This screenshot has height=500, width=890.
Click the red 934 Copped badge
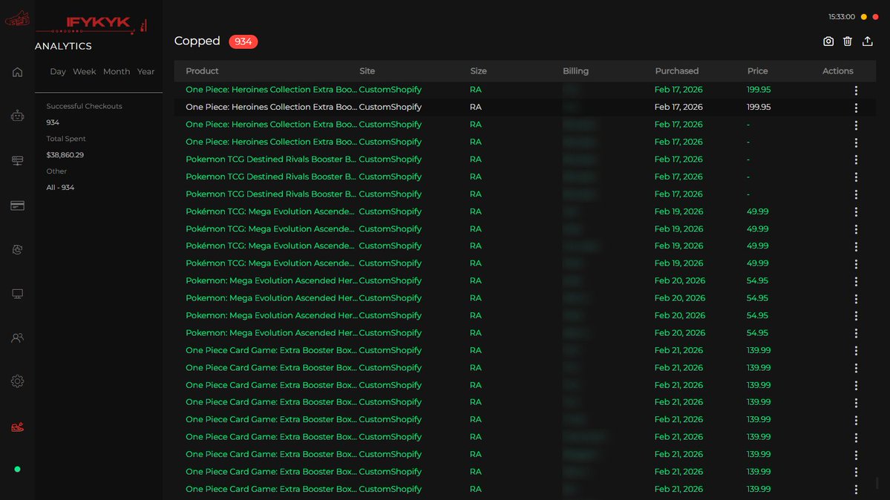coord(243,42)
